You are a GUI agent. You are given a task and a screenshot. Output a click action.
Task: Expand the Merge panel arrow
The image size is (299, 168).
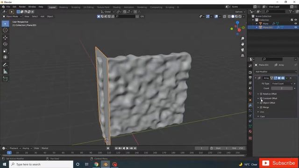point(258,107)
